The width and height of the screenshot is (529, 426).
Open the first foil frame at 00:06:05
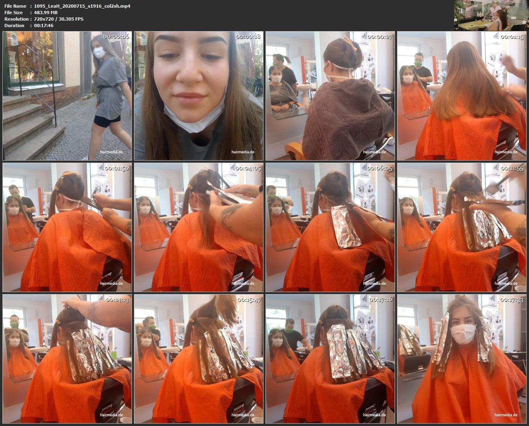click(330, 227)
